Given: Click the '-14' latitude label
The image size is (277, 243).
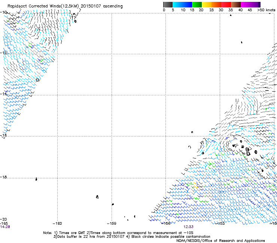Looking at the screenshot, I should point(3,94).
